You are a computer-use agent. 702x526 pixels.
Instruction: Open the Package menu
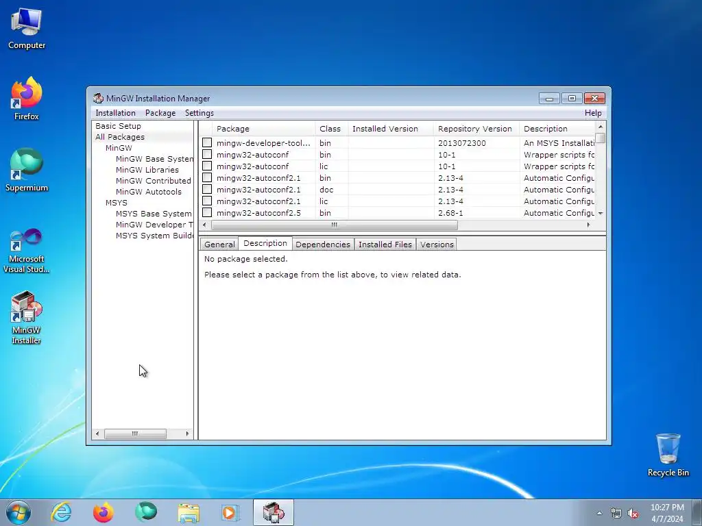[x=160, y=113]
